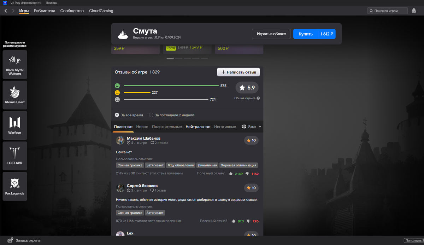
Task: Click the info icon beside Общая оценка
Action: (x=258, y=98)
